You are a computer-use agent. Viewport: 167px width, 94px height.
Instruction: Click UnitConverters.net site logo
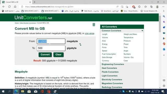[33, 17]
